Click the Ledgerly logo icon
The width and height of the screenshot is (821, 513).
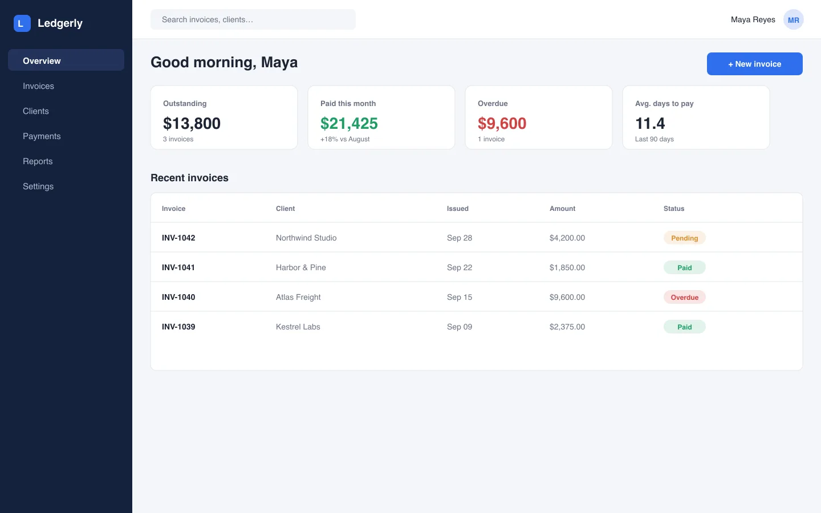22,23
